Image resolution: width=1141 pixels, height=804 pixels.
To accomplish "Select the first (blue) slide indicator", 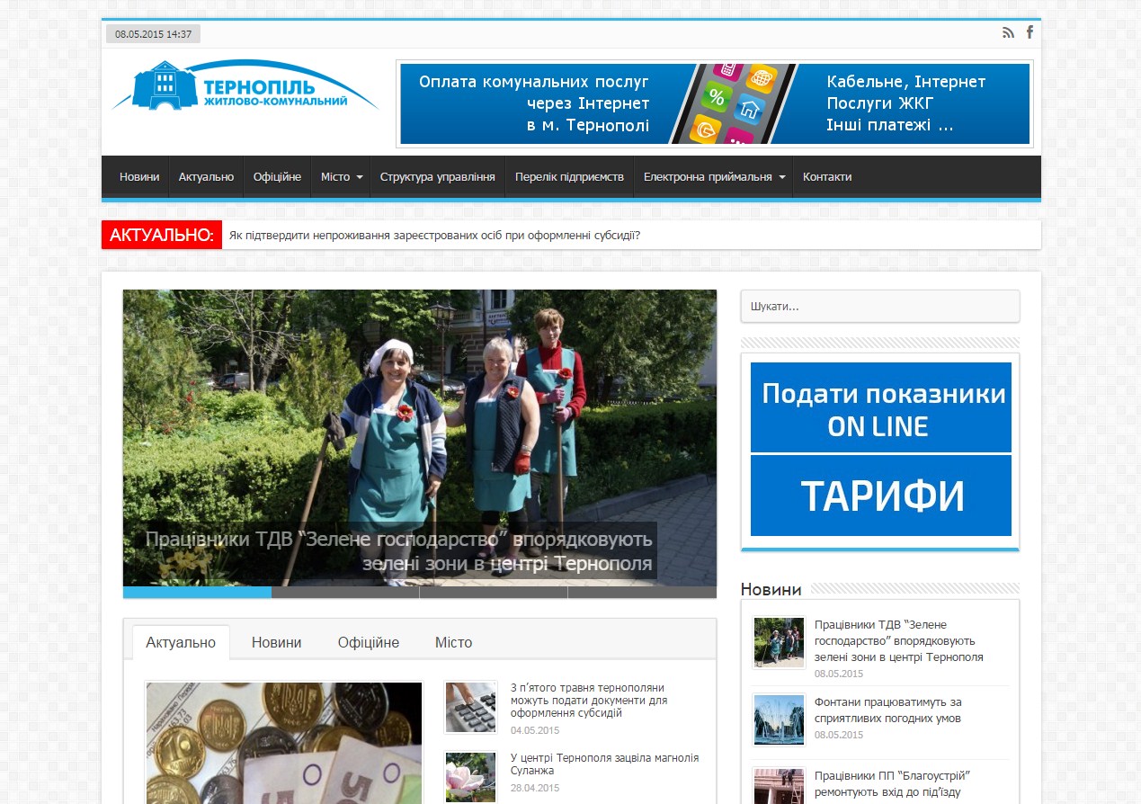I will (197, 592).
